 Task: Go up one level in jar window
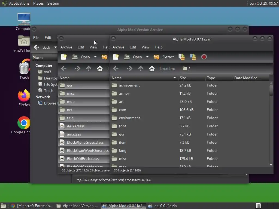[x=141, y=68]
